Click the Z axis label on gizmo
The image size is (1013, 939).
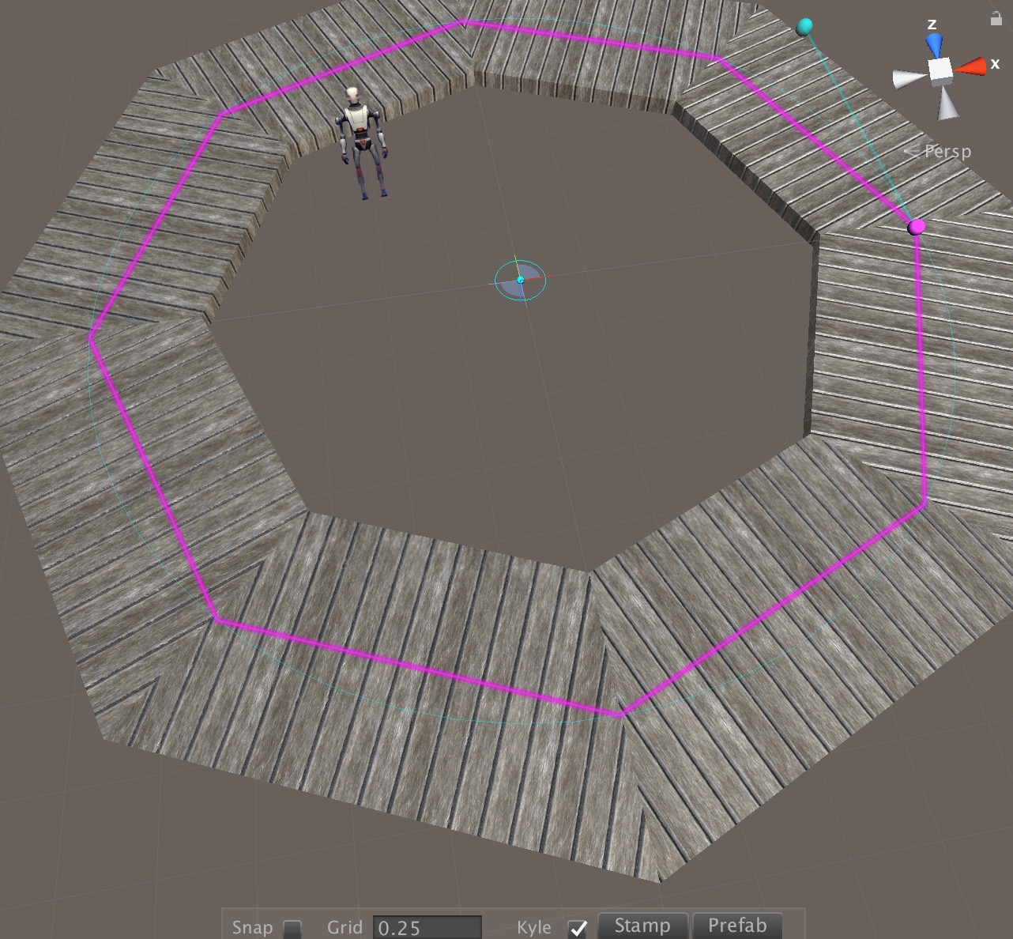click(932, 25)
